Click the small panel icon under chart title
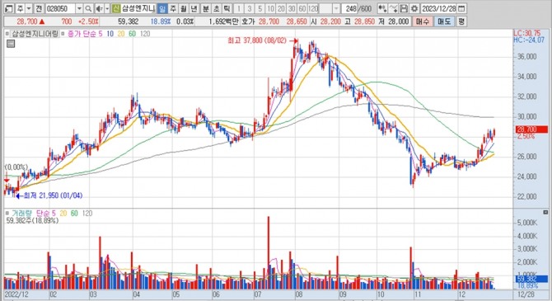 point(11,44)
